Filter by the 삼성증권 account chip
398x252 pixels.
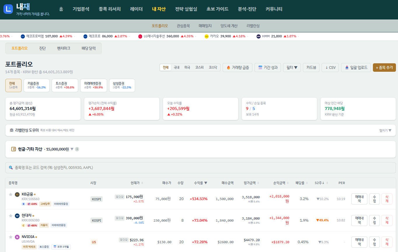coord(122,85)
